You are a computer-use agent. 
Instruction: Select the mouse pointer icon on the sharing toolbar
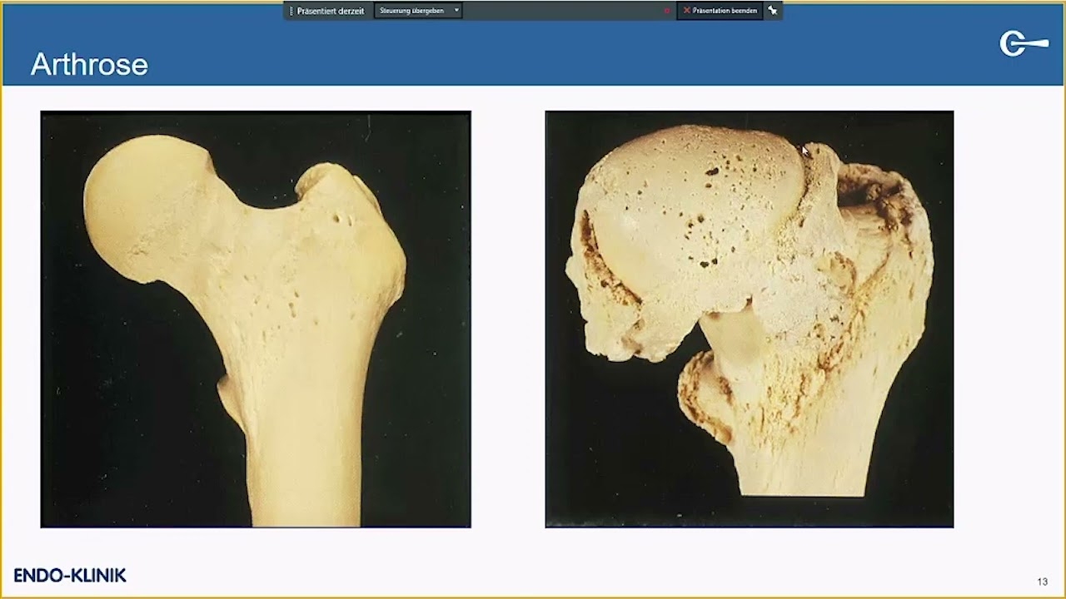coord(773,10)
